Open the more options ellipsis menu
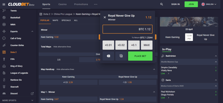Screen dimensions: 223x103 pyautogui.click(x=96, y=4)
